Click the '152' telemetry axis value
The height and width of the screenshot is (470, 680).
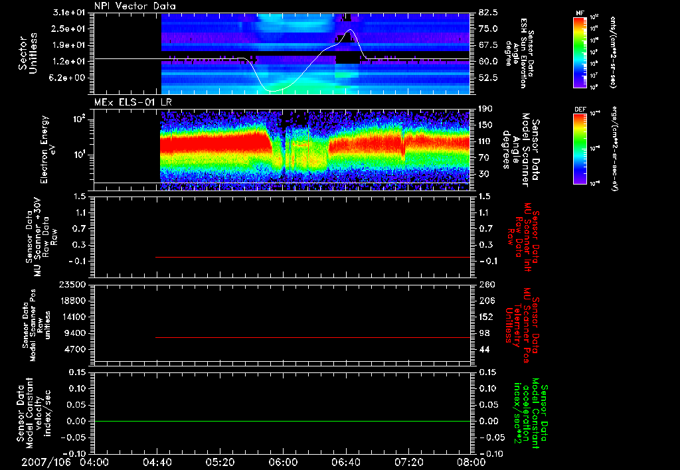click(x=487, y=317)
